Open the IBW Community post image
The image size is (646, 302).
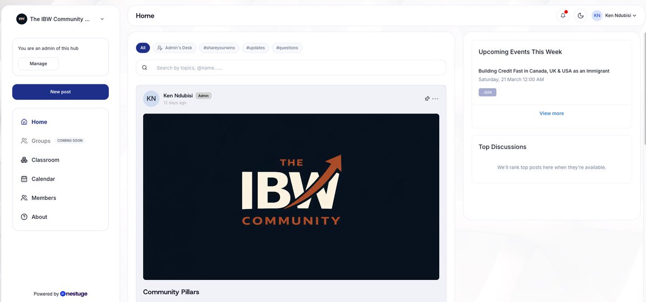(x=291, y=197)
